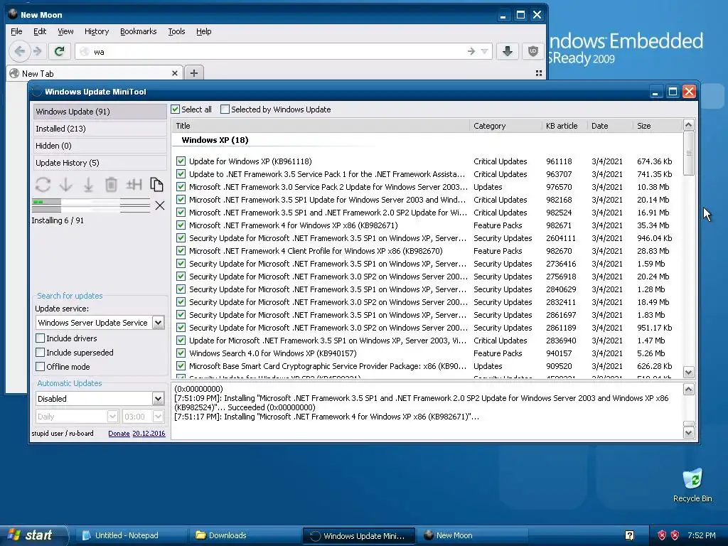Image resolution: width=728 pixels, height=546 pixels.
Task: Click the Donate link
Action: [x=119, y=433]
